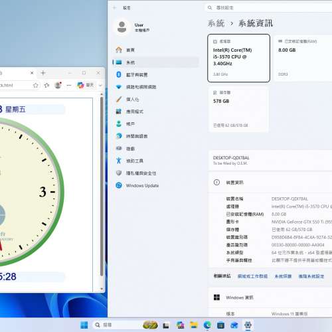Image resolution: width=332 pixels, height=332 pixels.
Task: Click the Windows 11 edition value
Action: pos(290,314)
